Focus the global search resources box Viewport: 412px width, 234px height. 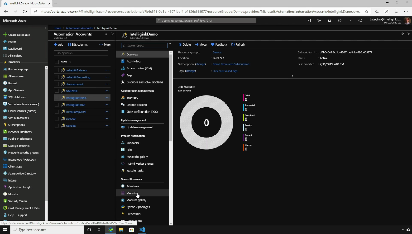click(x=206, y=21)
